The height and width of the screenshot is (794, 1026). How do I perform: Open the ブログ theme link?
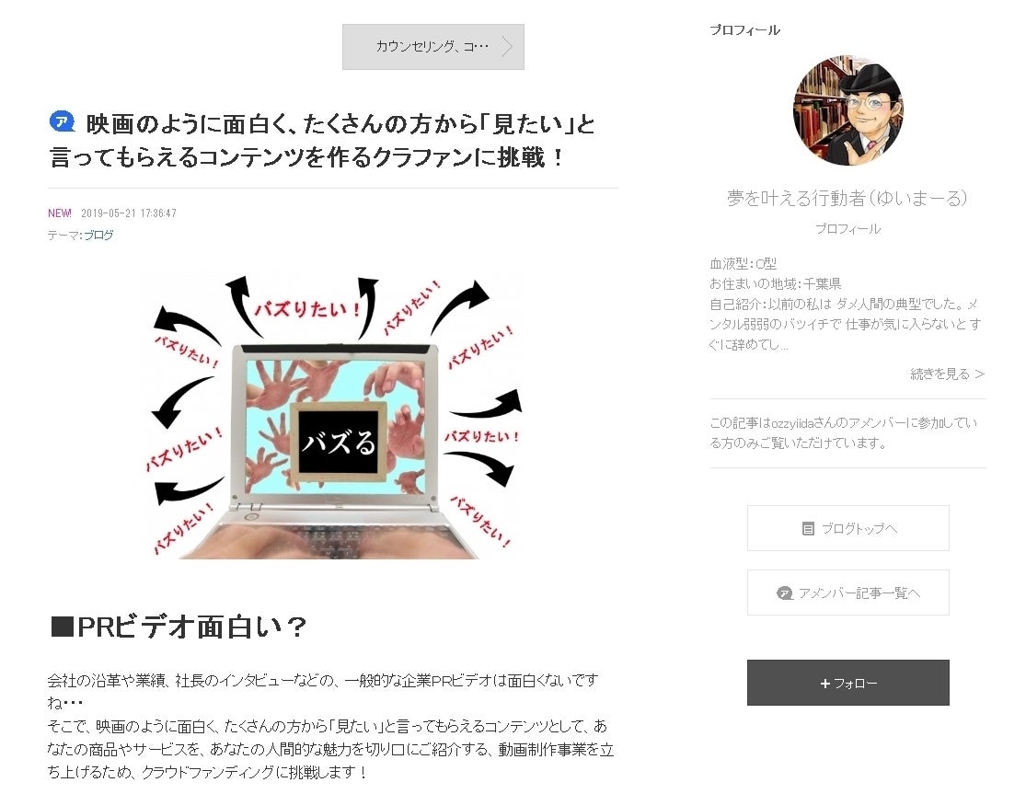pyautogui.click(x=98, y=235)
